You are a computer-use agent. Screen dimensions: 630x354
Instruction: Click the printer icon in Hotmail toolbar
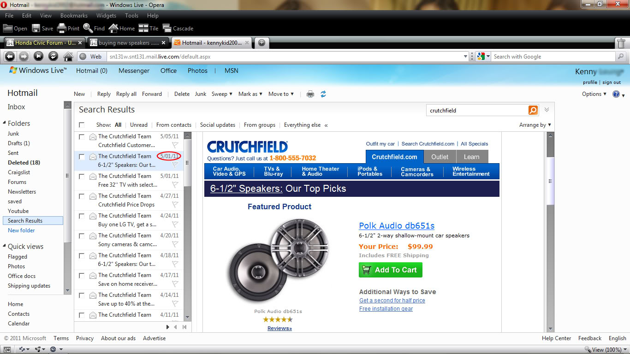(310, 94)
